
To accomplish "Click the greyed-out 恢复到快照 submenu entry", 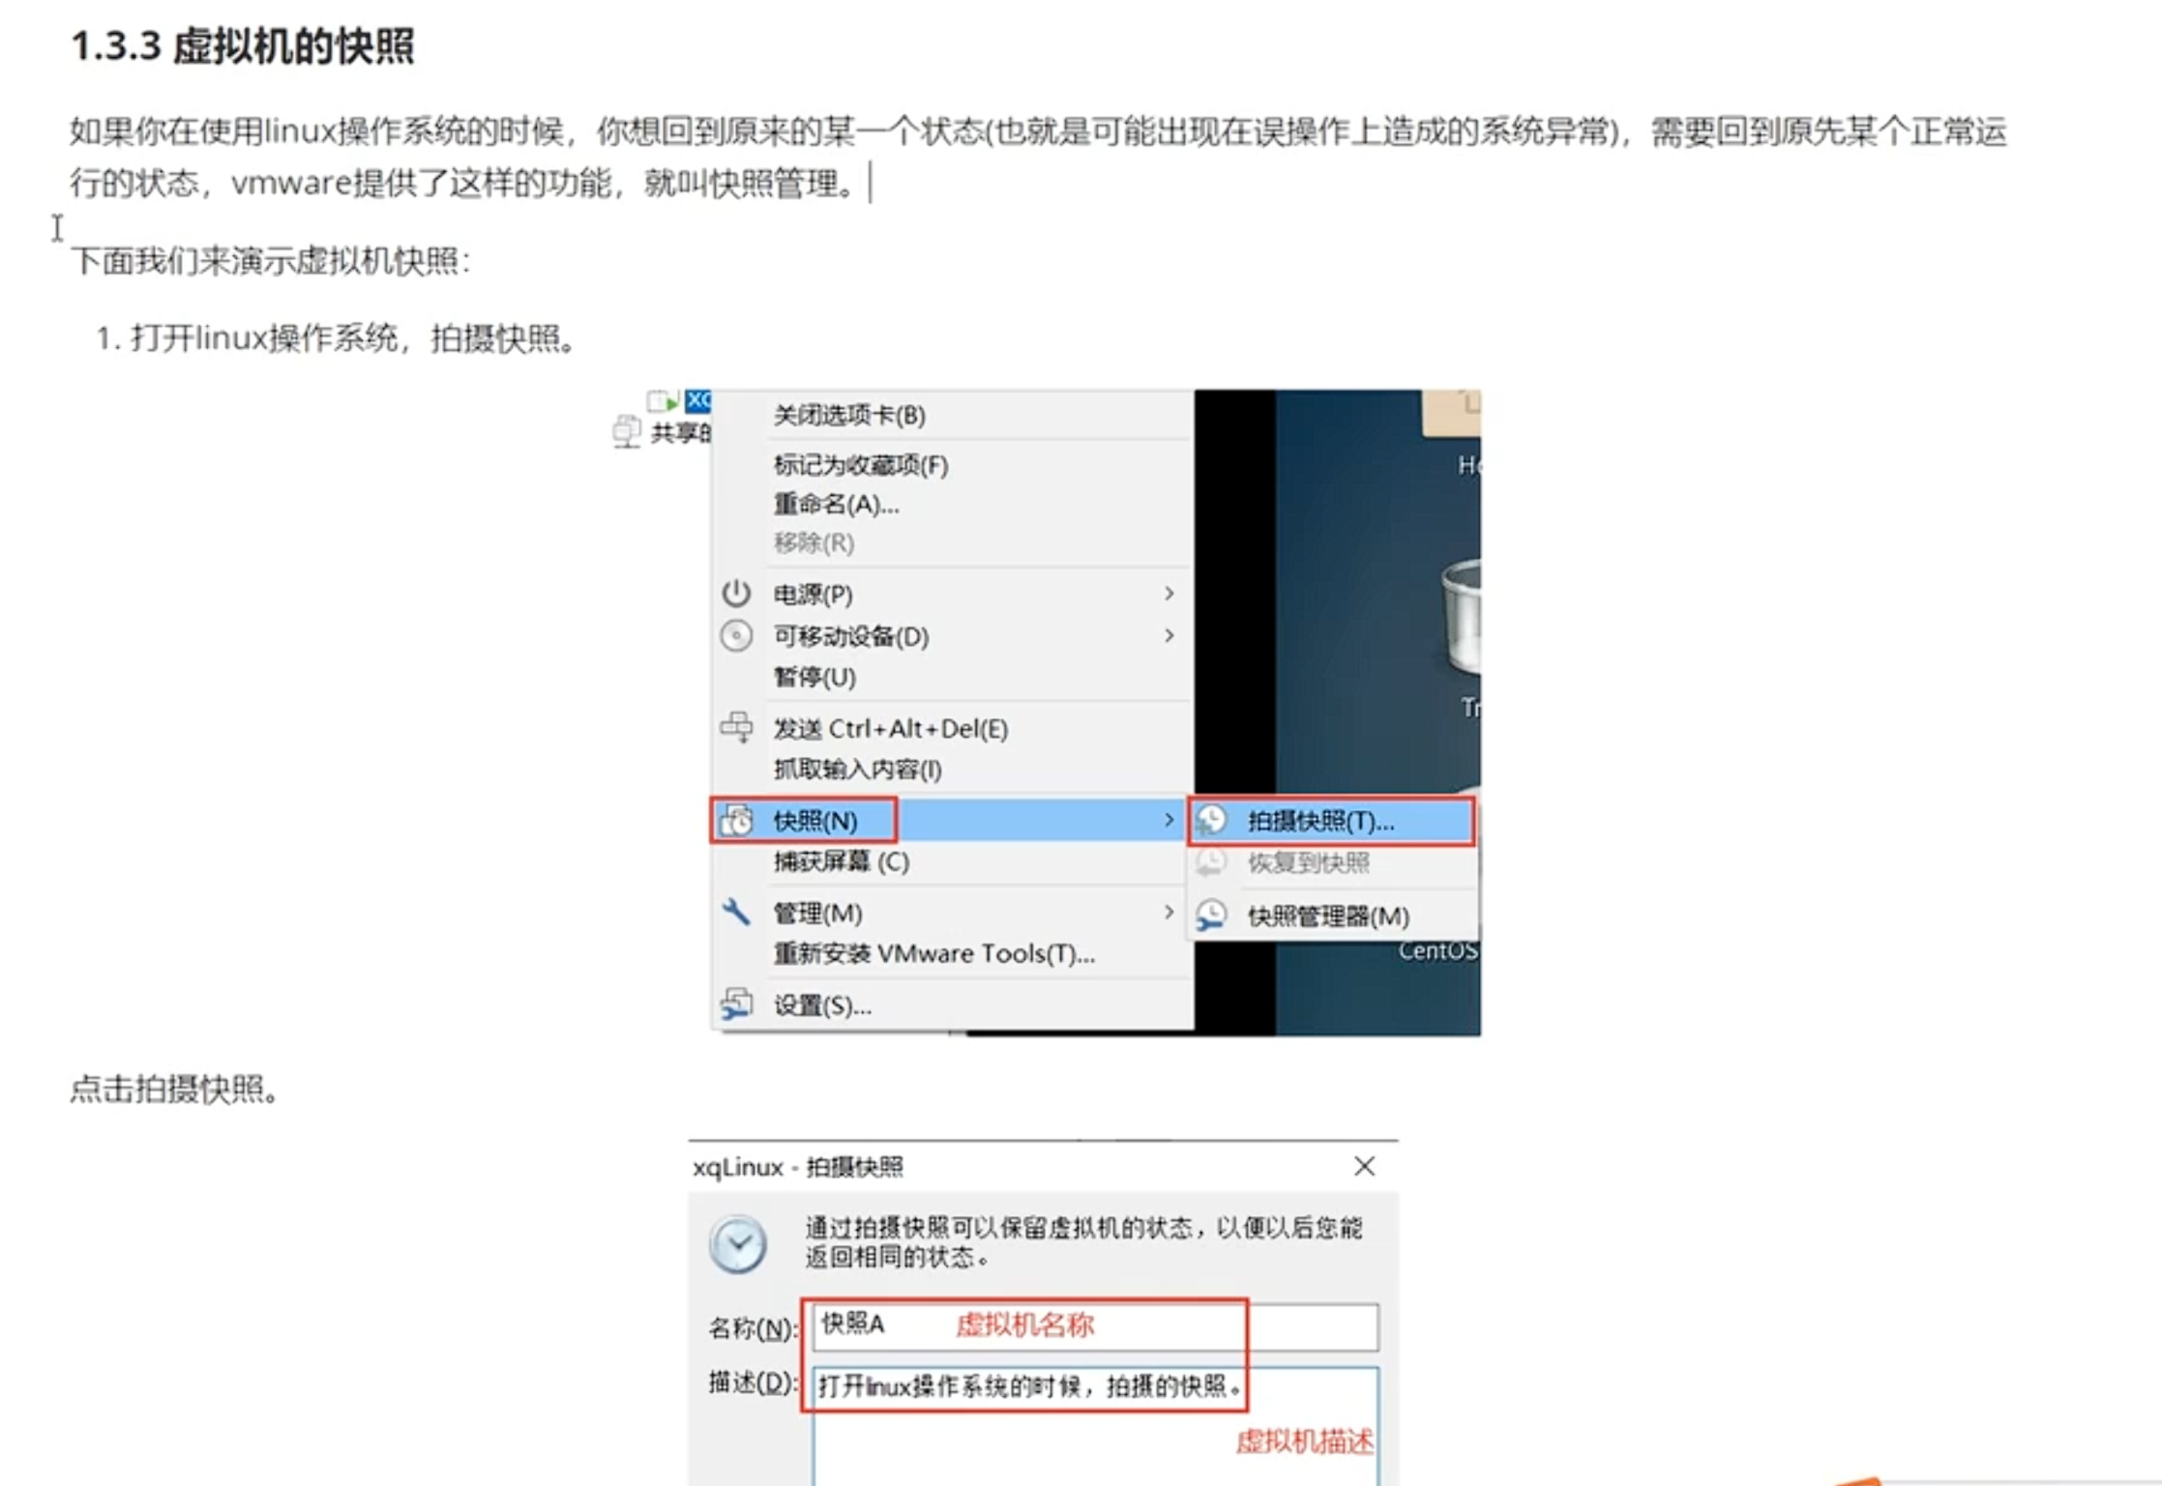I will (x=1333, y=862).
